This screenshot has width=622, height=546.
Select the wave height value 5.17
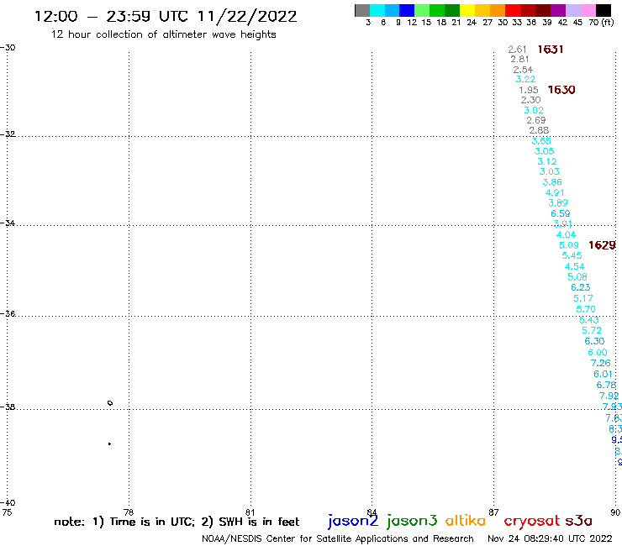[x=583, y=298]
